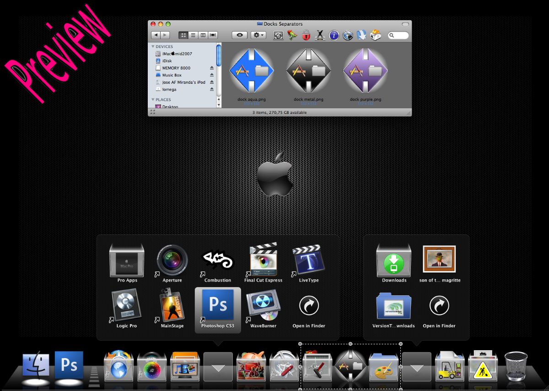Select the dock aqua.png thumbnail
Image resolution: width=549 pixels, height=391 pixels.
[x=252, y=71]
